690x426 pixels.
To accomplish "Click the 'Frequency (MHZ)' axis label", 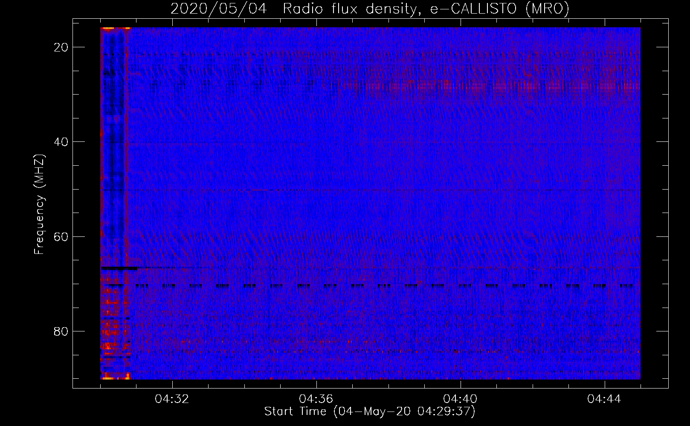I will click(x=39, y=204).
